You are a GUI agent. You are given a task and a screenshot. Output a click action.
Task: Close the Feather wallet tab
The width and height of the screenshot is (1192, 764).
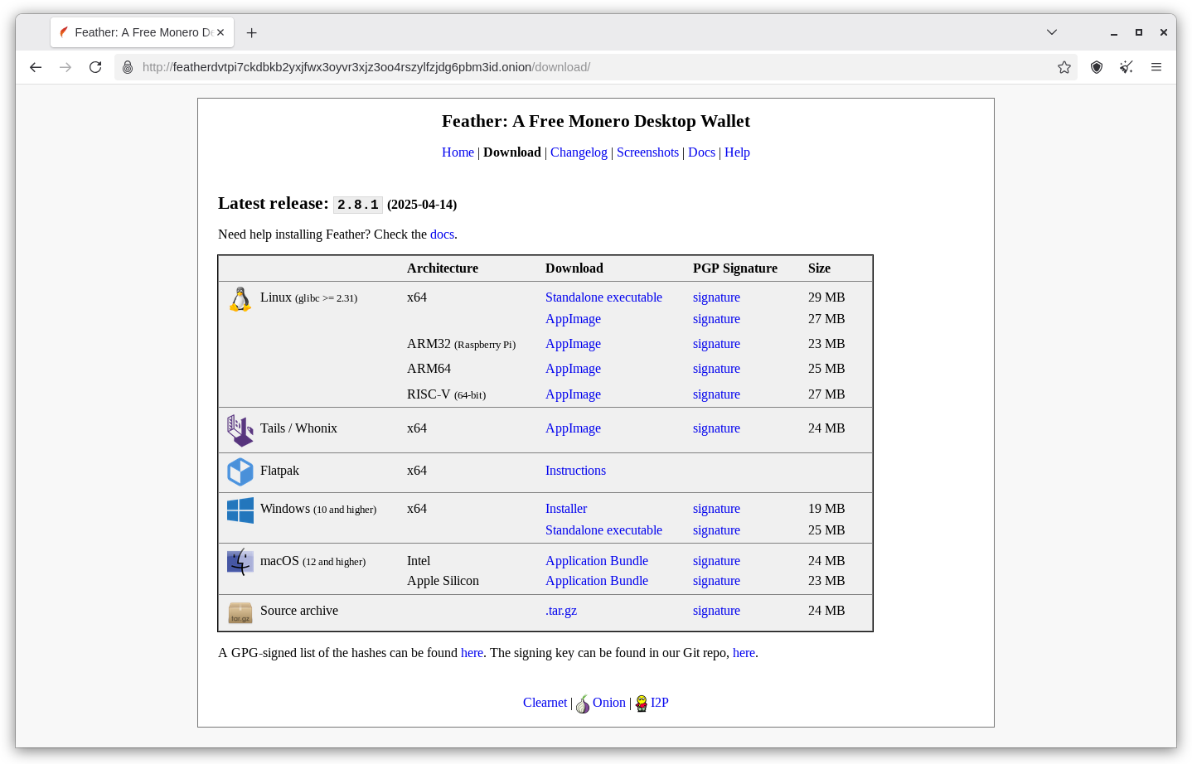(x=220, y=32)
